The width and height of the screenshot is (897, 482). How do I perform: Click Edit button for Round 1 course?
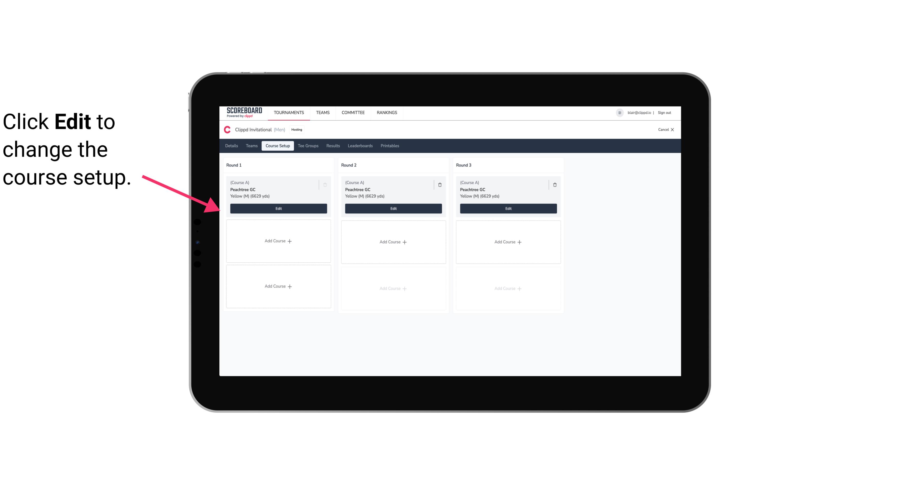click(x=278, y=208)
